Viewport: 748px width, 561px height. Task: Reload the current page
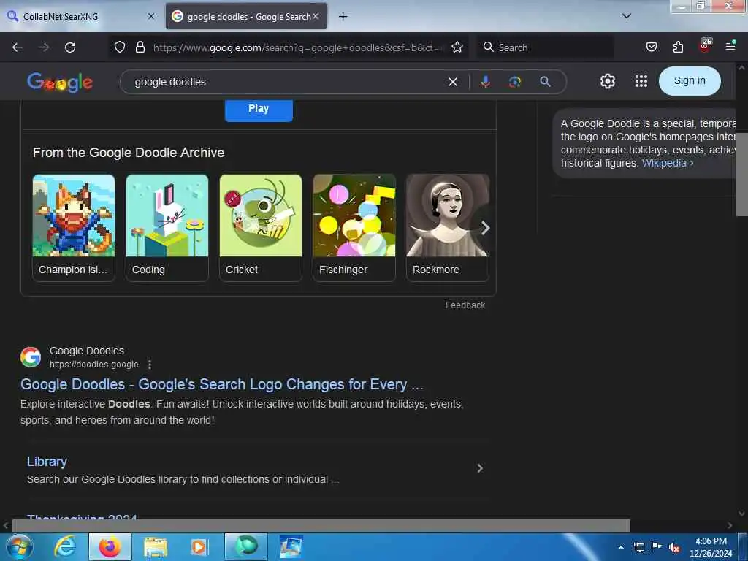click(70, 47)
